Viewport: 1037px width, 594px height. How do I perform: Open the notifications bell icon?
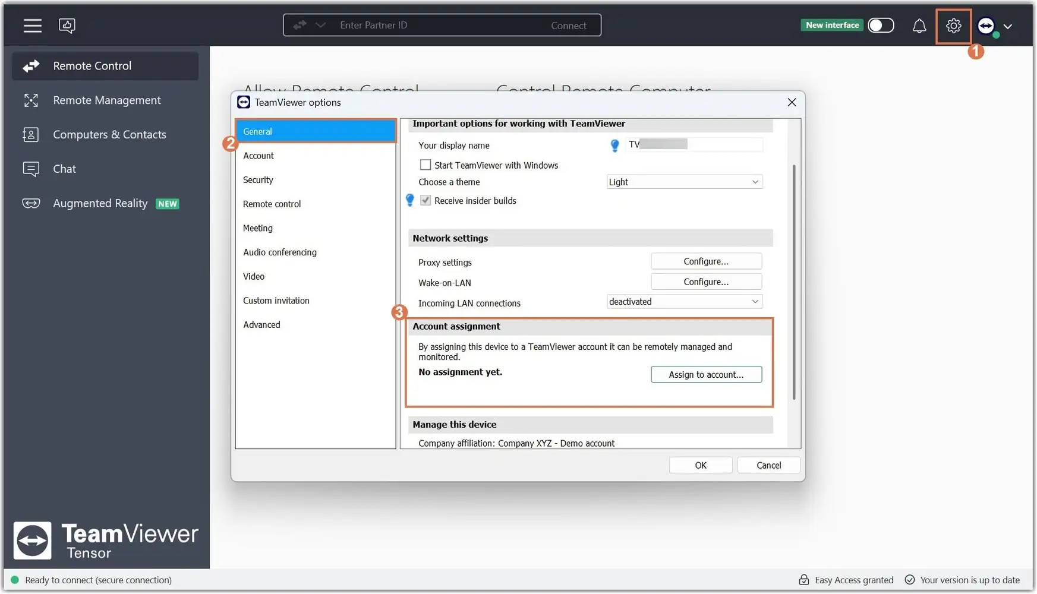pyautogui.click(x=919, y=26)
